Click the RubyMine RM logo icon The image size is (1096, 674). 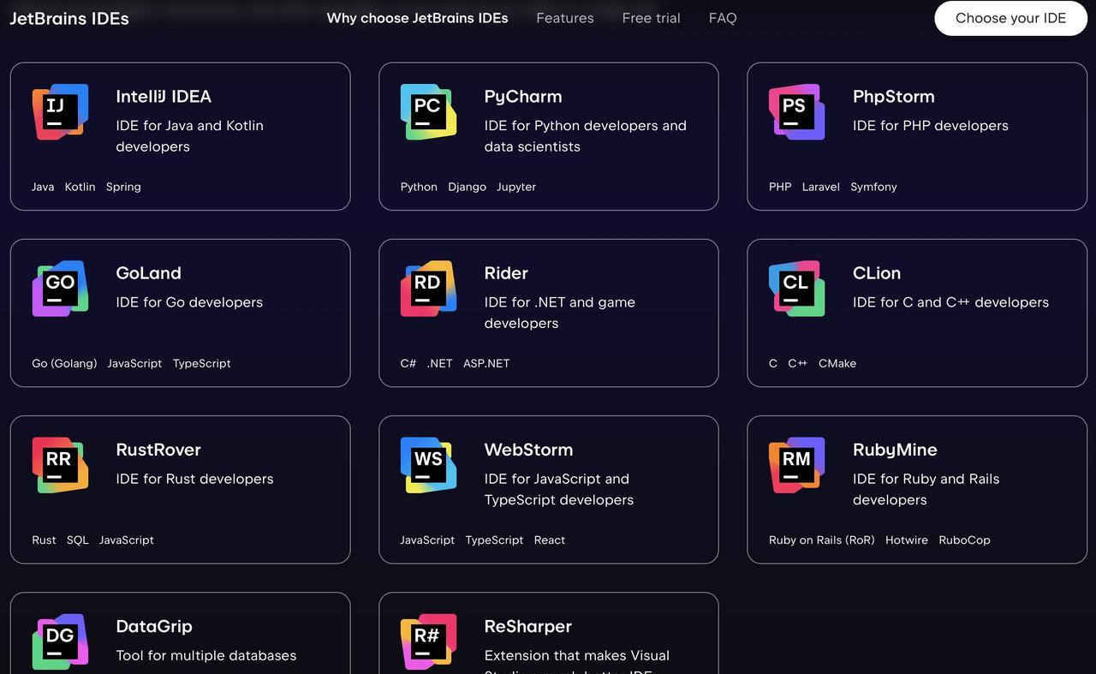click(x=796, y=465)
